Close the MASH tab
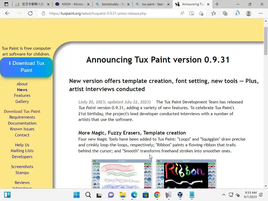 point(88,4)
